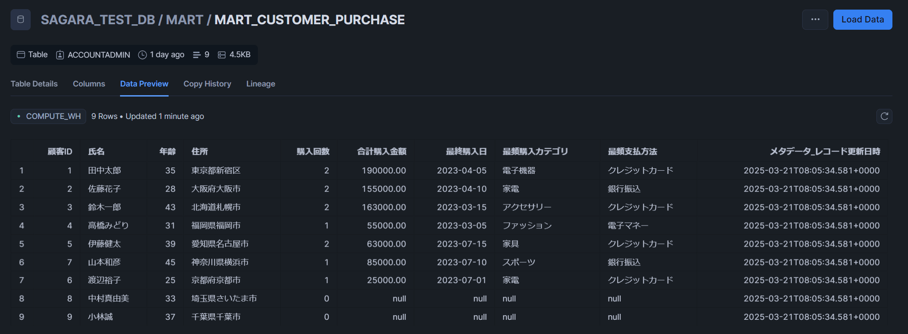
Task: Click the clock icon next to 1 day ago
Action: (x=142, y=55)
